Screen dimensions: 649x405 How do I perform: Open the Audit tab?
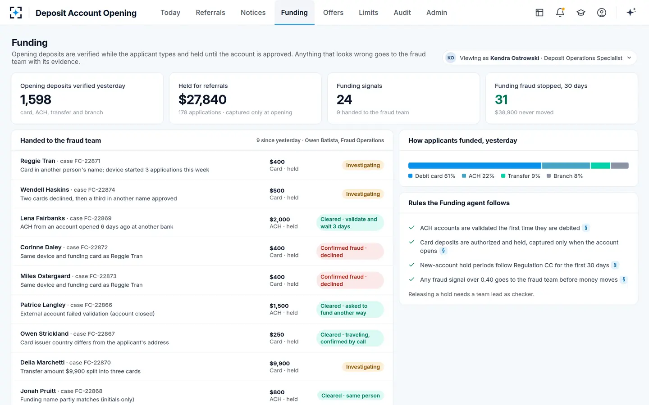[402, 13]
